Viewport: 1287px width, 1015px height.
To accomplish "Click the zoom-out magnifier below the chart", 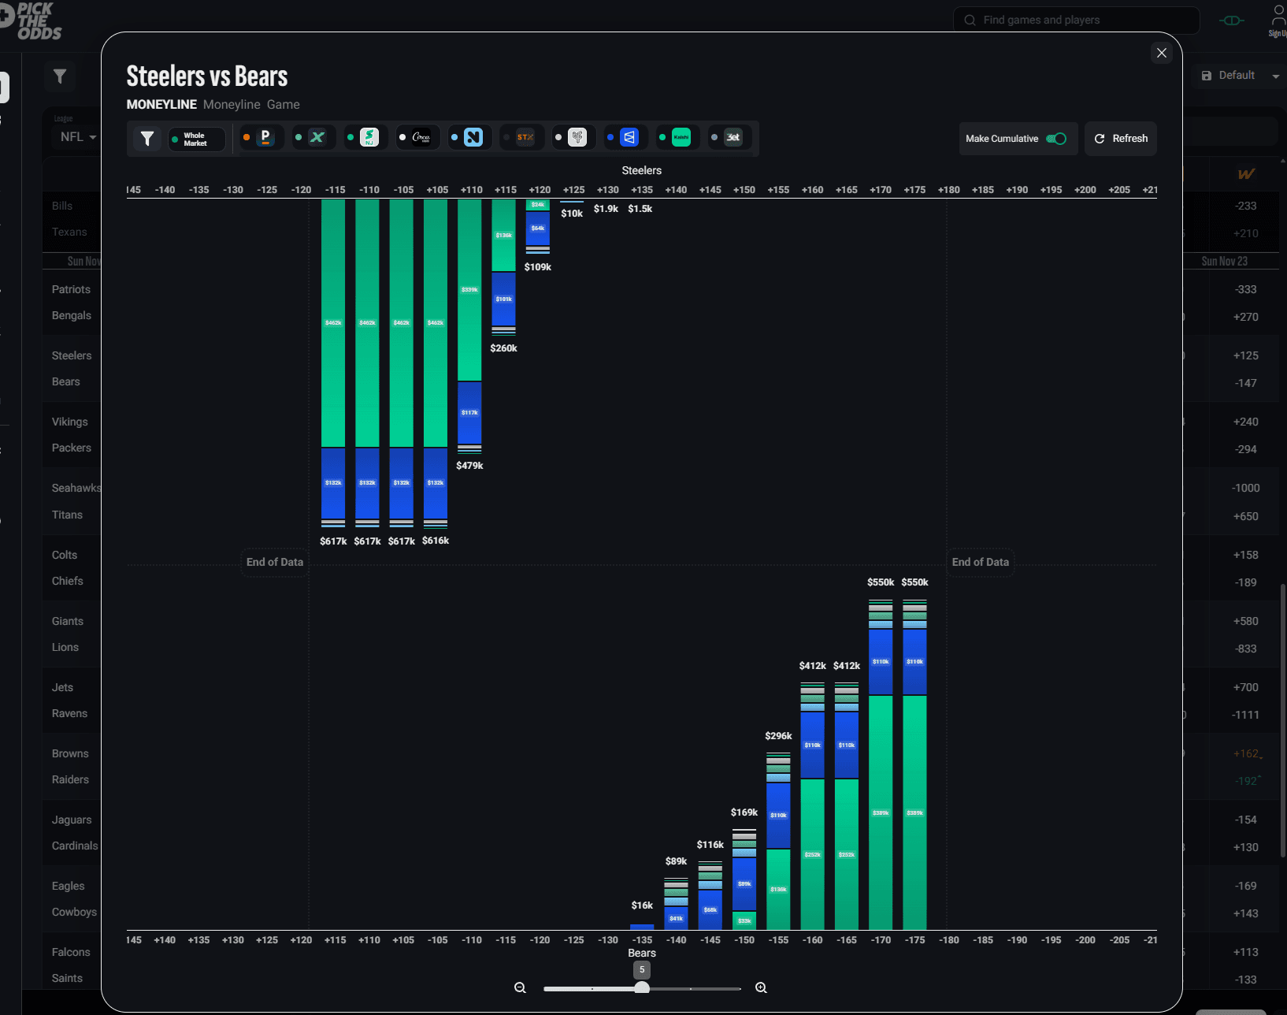I will click(x=520, y=987).
